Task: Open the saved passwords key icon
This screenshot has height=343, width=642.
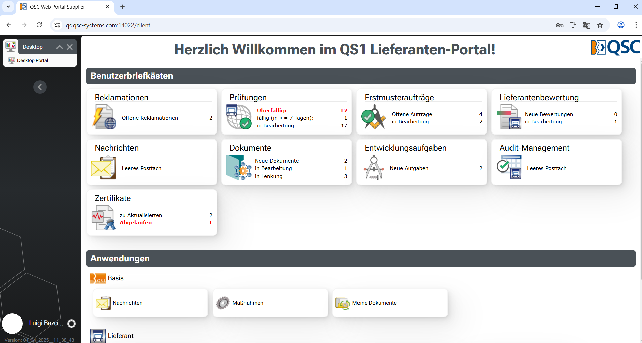Action: pos(560,25)
